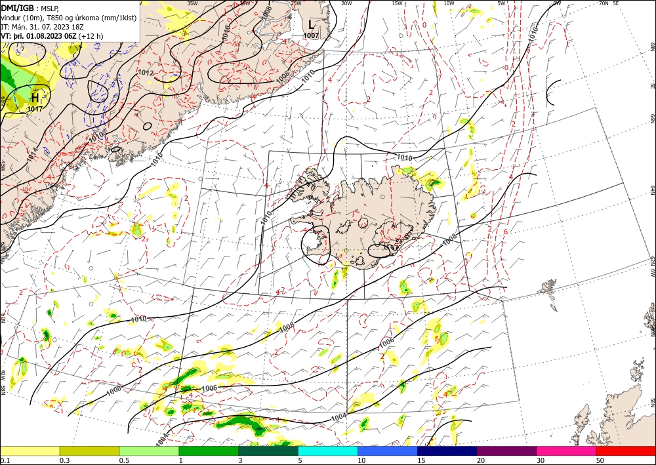Click the olive 0.3–0.5 legend swatch

click(x=89, y=451)
